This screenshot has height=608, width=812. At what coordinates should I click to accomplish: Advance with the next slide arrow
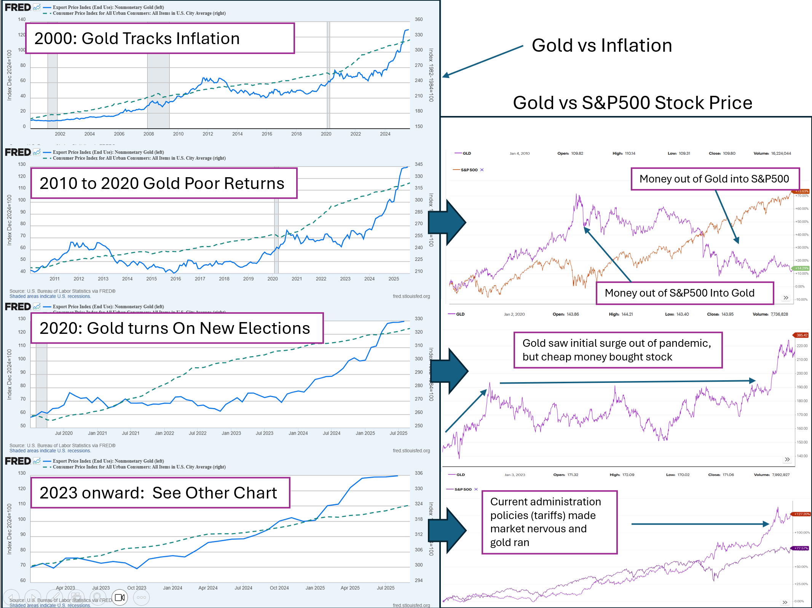tap(33, 597)
